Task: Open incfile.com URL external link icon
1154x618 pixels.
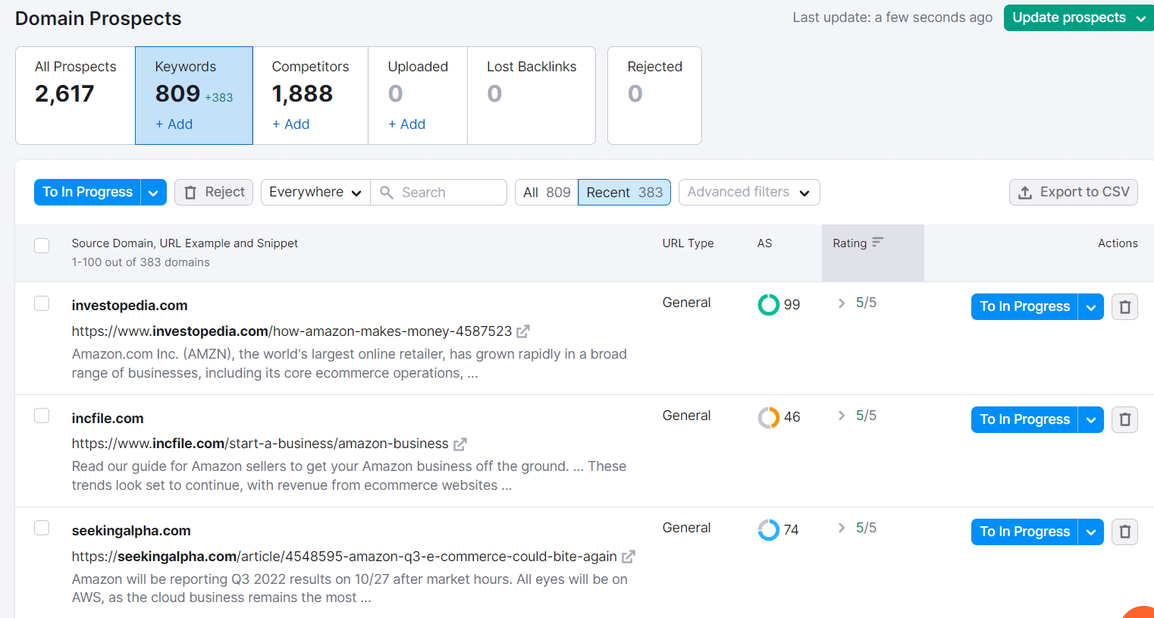Action: [459, 444]
